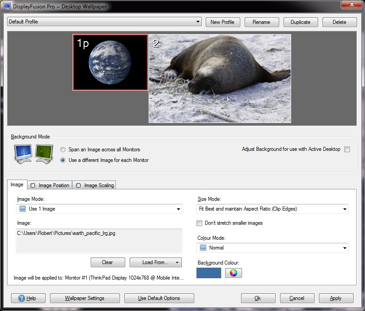
Task: Select monitor 2 seal wallpaper preview
Action: point(220,78)
